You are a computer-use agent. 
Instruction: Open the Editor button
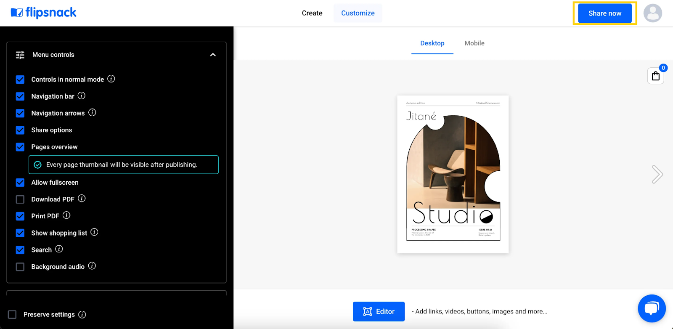(x=379, y=311)
